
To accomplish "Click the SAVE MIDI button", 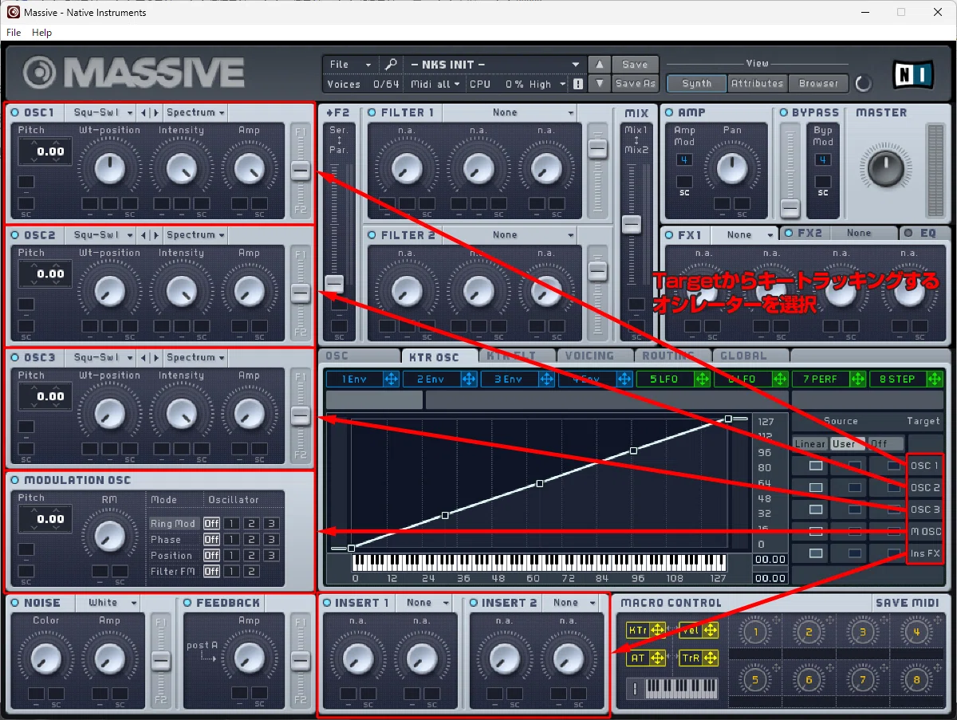I will [x=908, y=603].
